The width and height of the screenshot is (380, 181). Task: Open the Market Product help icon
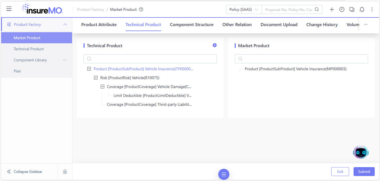tap(141, 9)
